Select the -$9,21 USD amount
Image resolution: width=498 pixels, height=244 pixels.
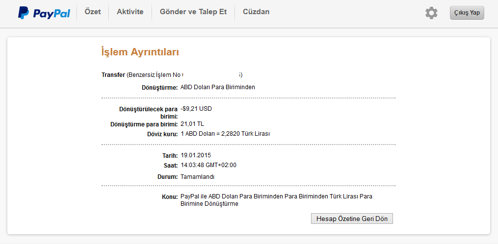196,109
